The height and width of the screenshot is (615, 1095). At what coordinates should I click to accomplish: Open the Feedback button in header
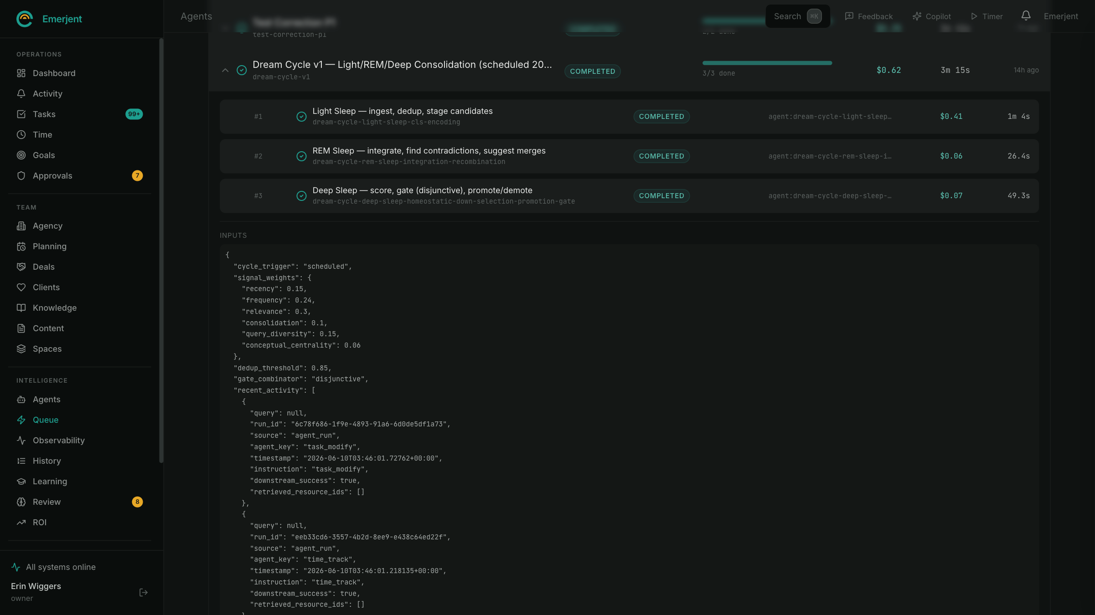pyautogui.click(x=868, y=16)
